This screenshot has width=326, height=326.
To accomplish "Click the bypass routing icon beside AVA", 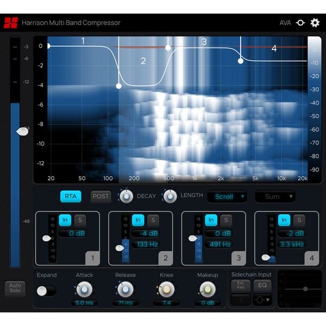I will coord(300,23).
